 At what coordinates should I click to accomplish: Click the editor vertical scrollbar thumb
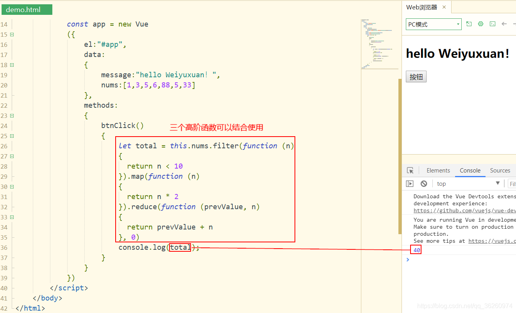(400, 156)
